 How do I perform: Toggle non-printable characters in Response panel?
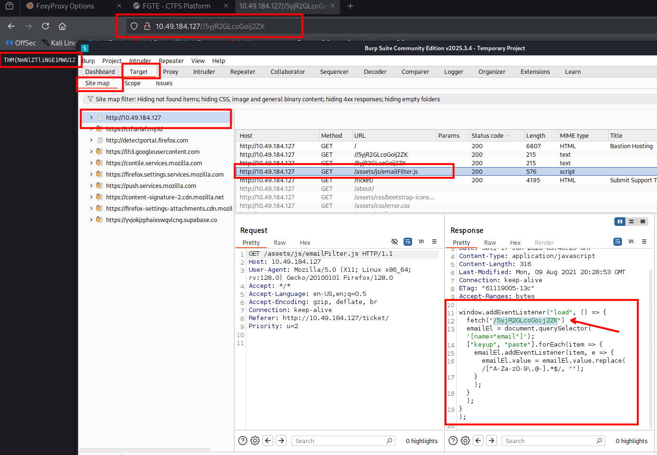(x=631, y=241)
